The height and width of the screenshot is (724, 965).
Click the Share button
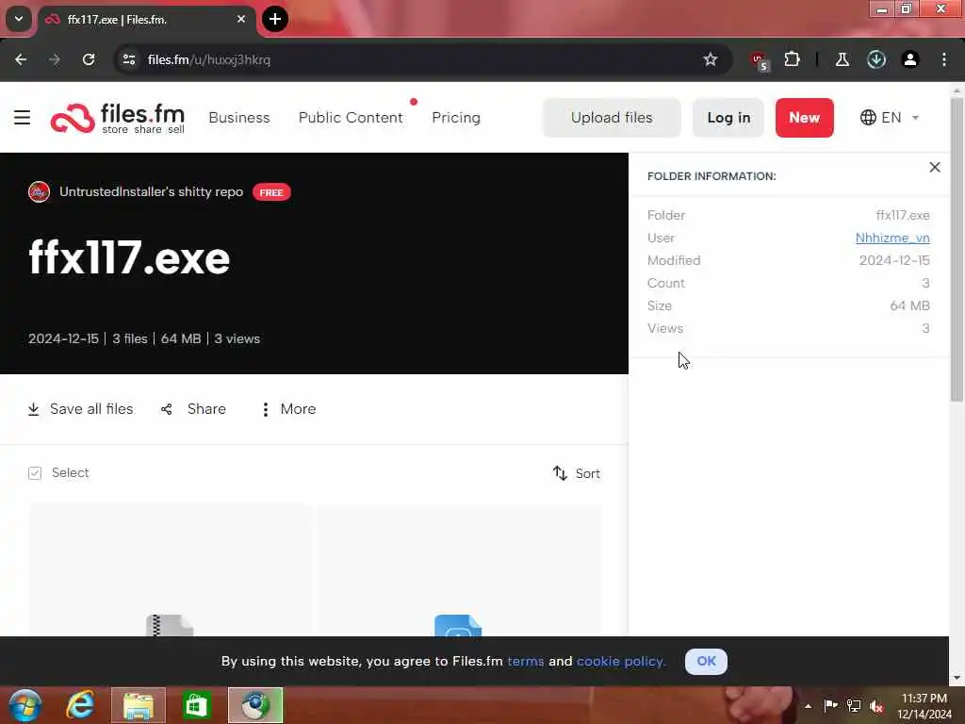tap(193, 409)
